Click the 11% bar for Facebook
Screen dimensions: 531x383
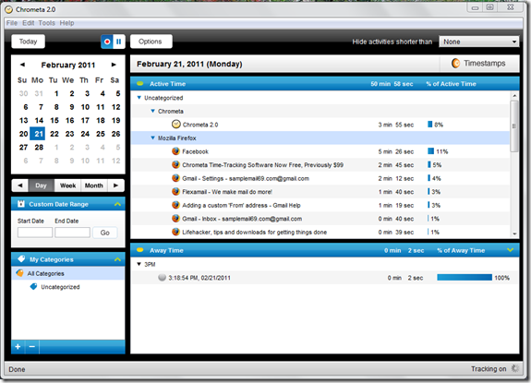(430, 151)
